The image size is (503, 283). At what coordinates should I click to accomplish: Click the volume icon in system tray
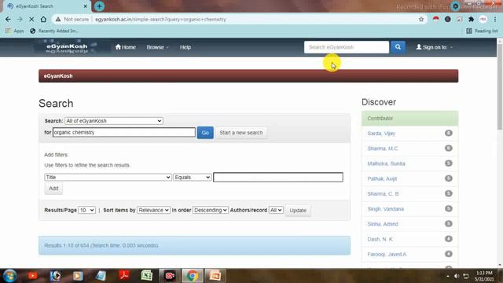457,276
